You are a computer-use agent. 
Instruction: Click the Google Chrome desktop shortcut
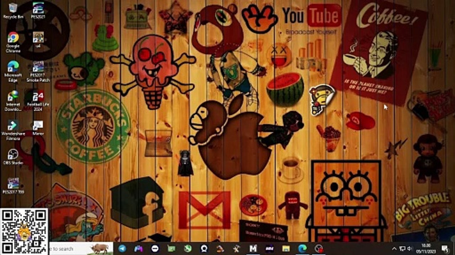tap(13, 42)
